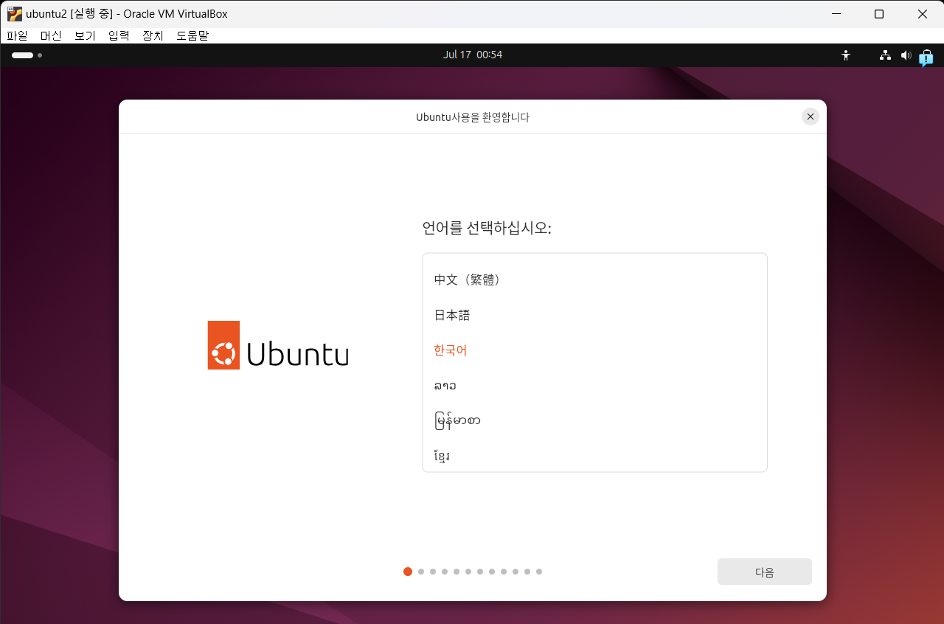The image size is (944, 624).
Task: Click the VirtualBox notification icon in the top bar
Action: click(926, 58)
